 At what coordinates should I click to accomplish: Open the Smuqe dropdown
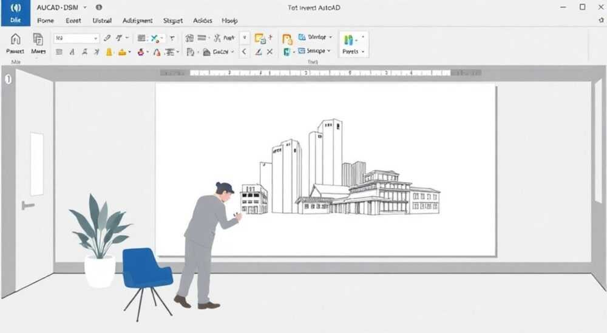[x=314, y=51]
